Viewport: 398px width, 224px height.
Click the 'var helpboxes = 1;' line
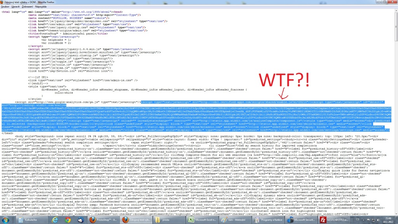tap(56, 40)
